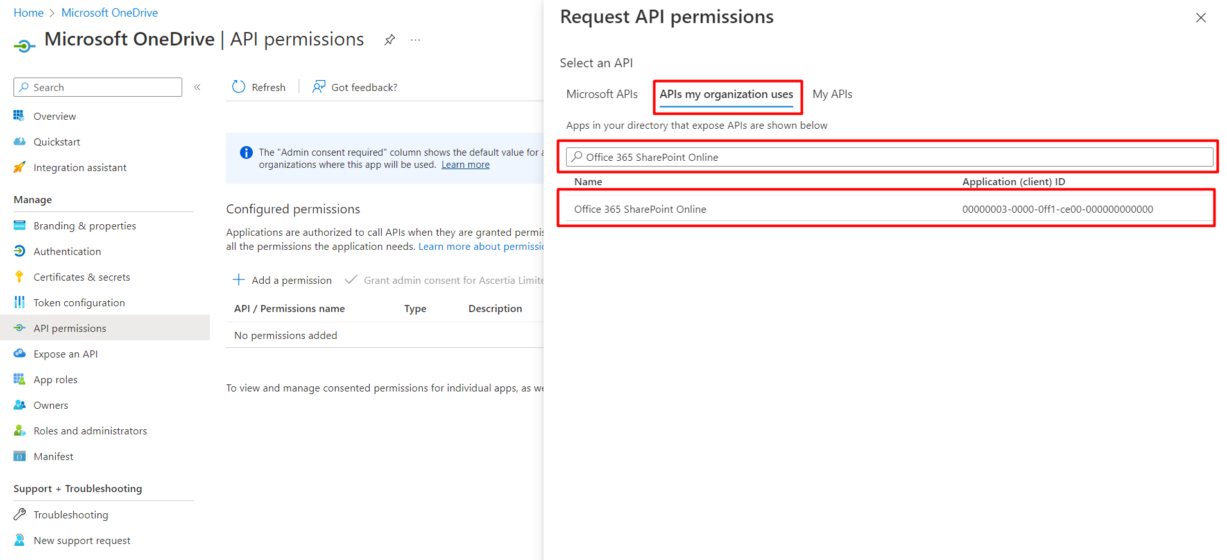This screenshot has width=1227, height=560.
Task: Click the plus icon for Add a permission
Action: pyautogui.click(x=239, y=280)
